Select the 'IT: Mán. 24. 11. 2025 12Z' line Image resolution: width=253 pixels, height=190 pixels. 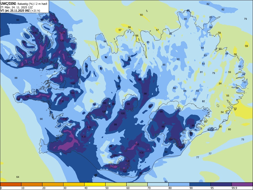click(x=17, y=7)
